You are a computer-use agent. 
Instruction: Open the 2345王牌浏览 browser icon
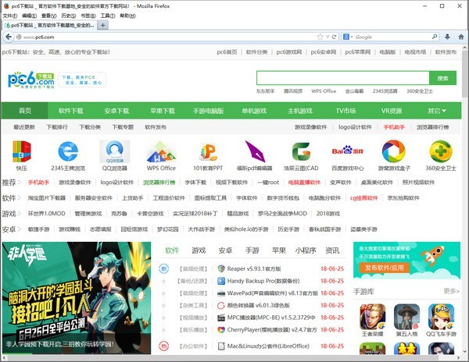(x=68, y=151)
